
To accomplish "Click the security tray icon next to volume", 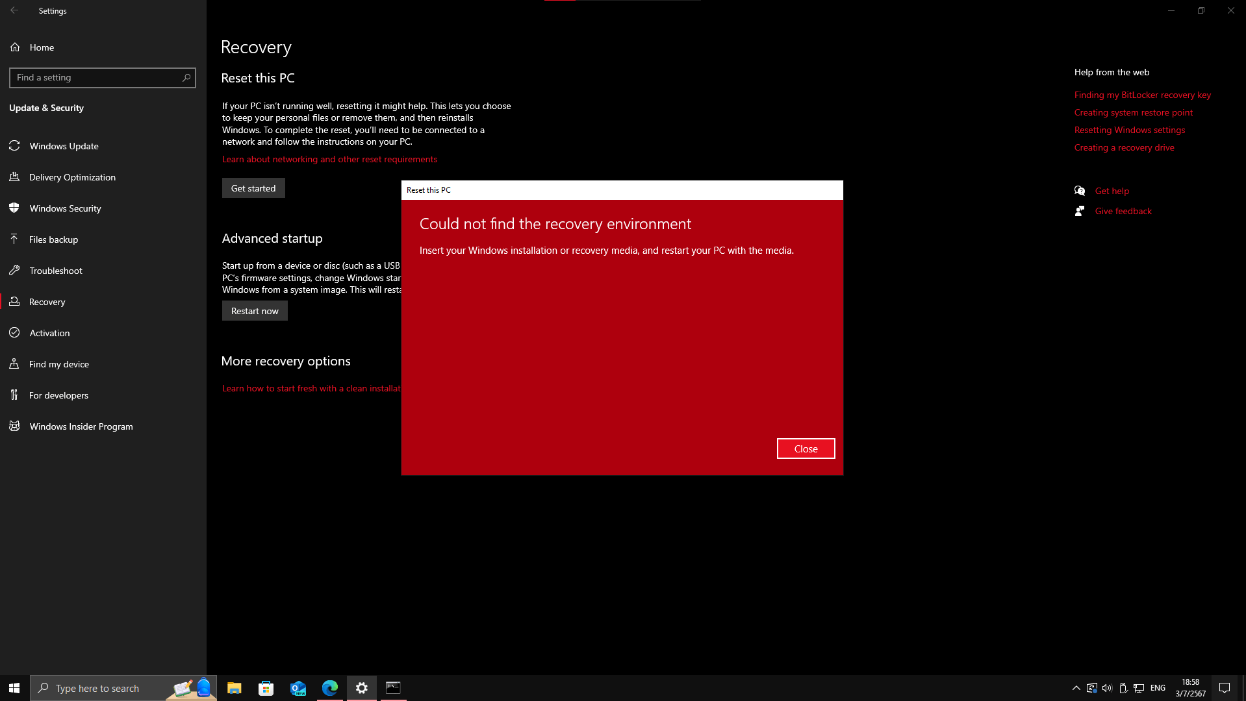I will click(x=1091, y=688).
